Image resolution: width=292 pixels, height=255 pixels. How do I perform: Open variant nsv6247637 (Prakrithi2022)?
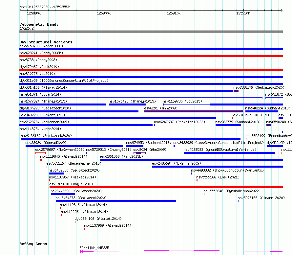[179, 122]
